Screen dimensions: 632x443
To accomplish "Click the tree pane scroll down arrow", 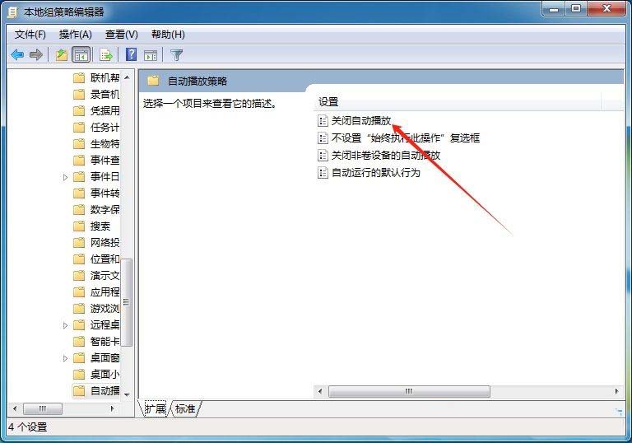I will (x=127, y=394).
